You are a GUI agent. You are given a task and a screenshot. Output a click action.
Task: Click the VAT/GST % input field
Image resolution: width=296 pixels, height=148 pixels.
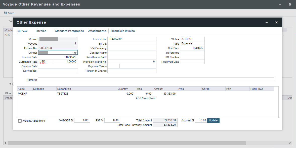point(82,120)
